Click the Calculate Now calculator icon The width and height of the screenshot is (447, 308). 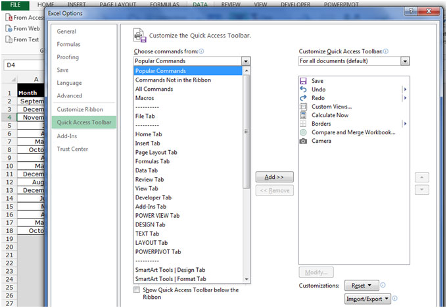pos(303,115)
